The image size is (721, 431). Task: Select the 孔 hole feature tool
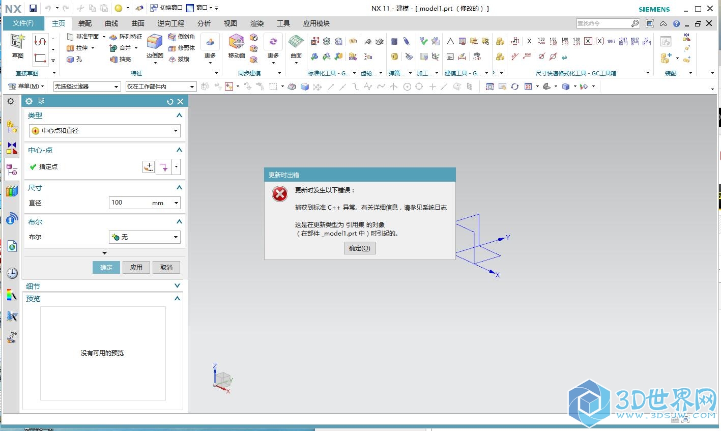74,59
